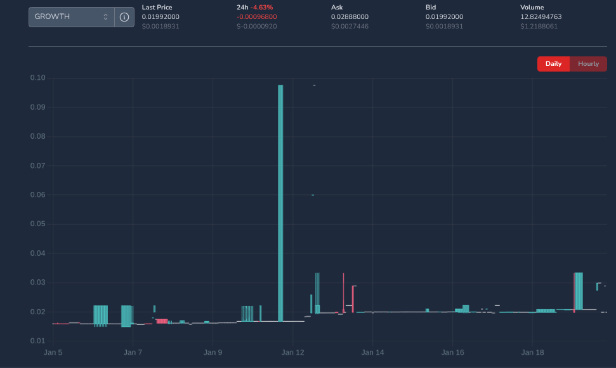Switch the chart to Hourly view
The height and width of the screenshot is (368, 616).
tap(588, 64)
